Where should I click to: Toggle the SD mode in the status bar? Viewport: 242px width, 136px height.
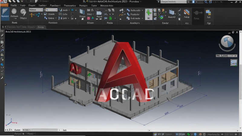[159, 134]
